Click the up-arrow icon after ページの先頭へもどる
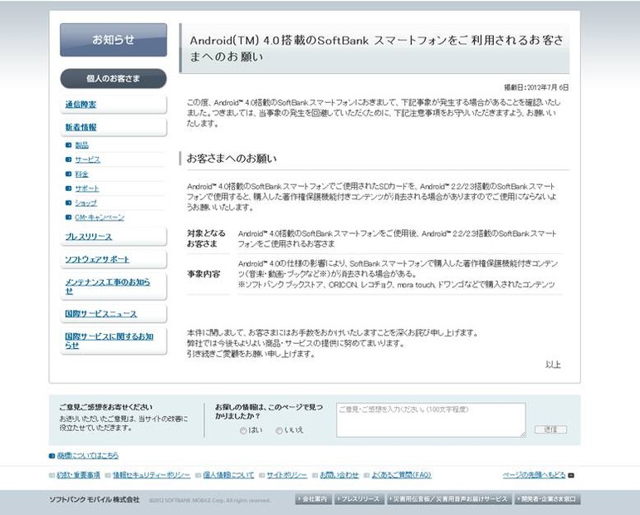The image size is (640, 515). [x=571, y=475]
